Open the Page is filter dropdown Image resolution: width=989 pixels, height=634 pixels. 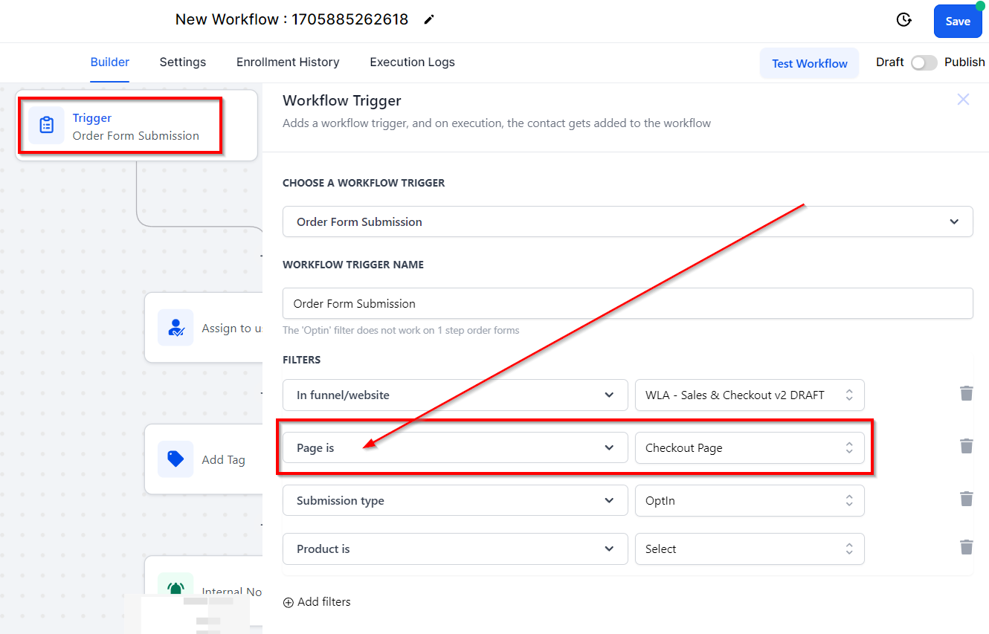pyautogui.click(x=454, y=447)
